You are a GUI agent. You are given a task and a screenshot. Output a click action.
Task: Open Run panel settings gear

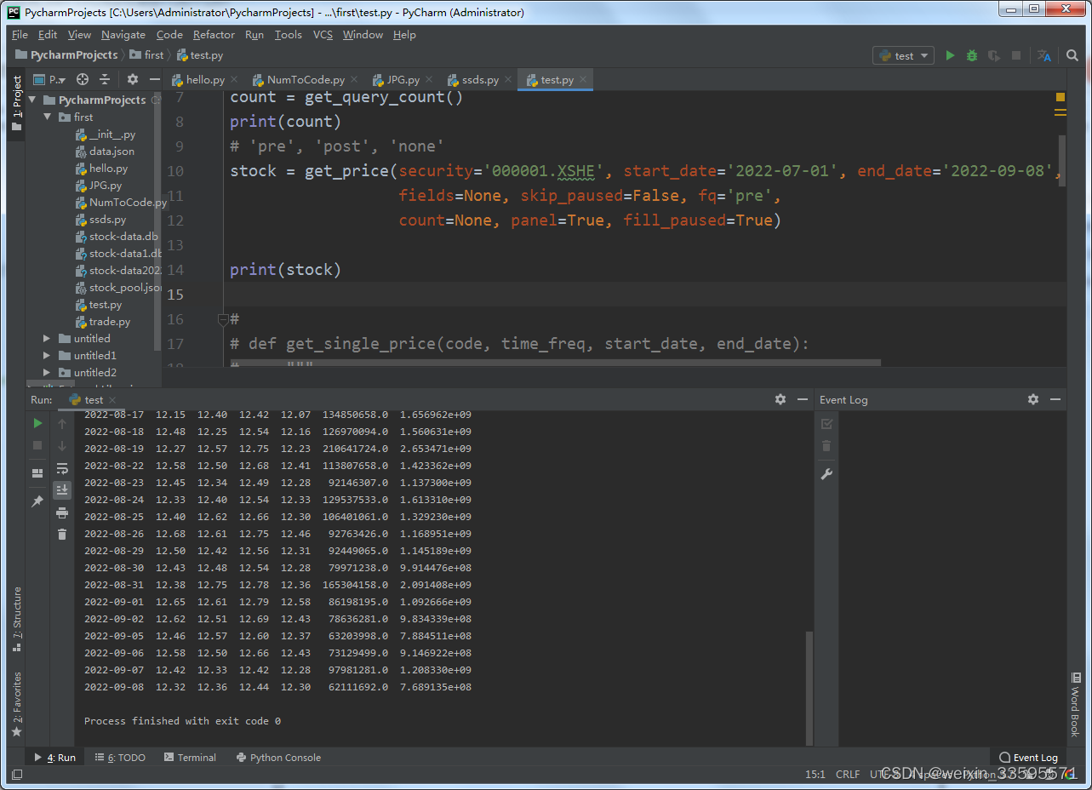coord(780,399)
